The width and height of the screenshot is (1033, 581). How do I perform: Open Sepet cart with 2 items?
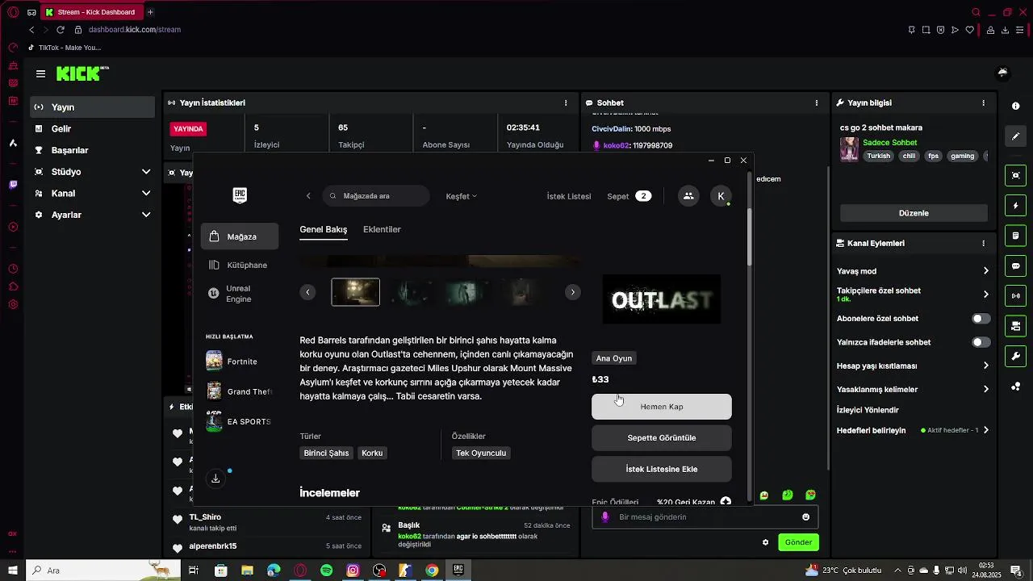point(629,196)
